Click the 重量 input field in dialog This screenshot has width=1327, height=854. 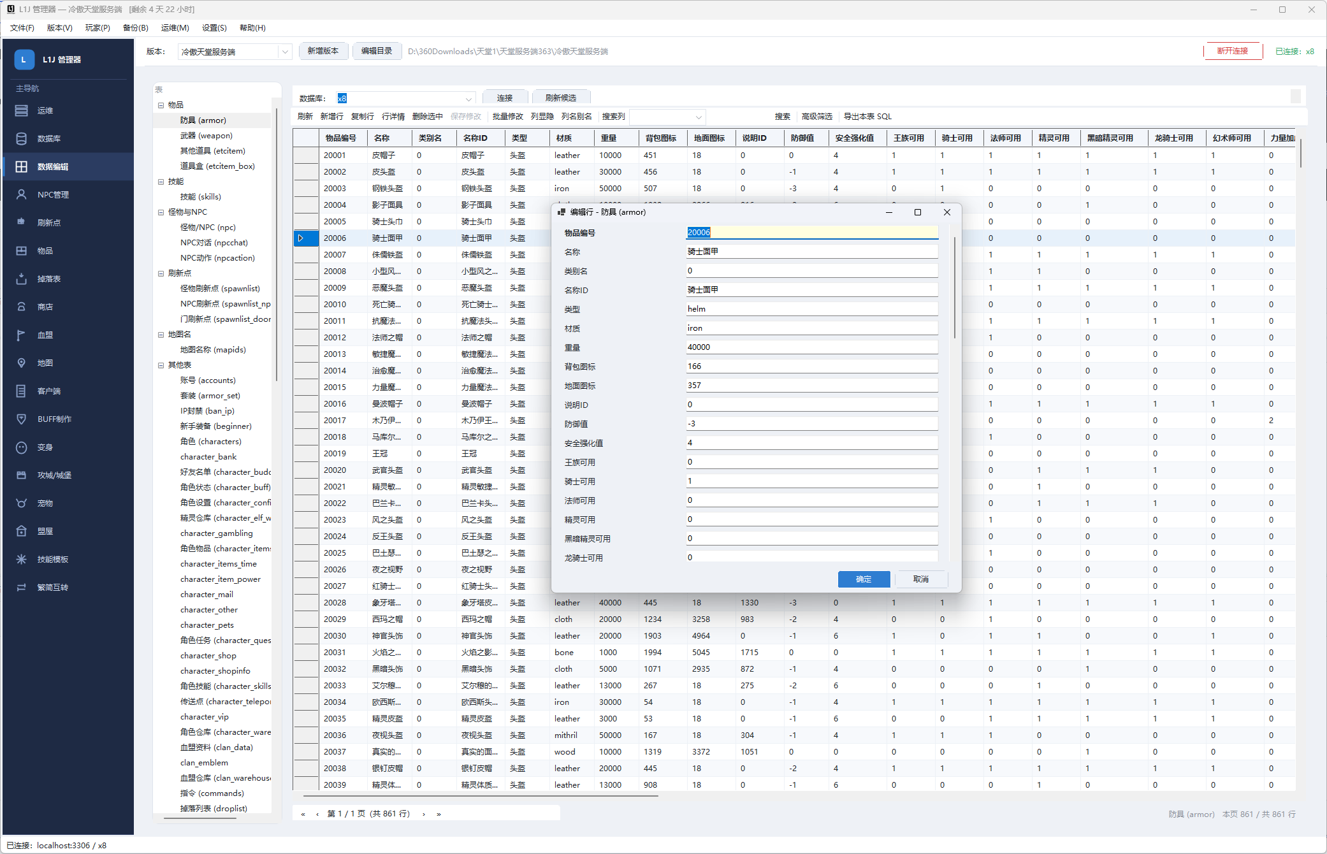[x=812, y=347]
